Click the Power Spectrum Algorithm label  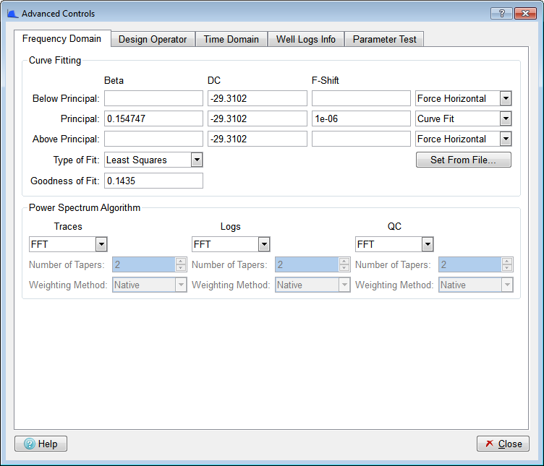85,207
